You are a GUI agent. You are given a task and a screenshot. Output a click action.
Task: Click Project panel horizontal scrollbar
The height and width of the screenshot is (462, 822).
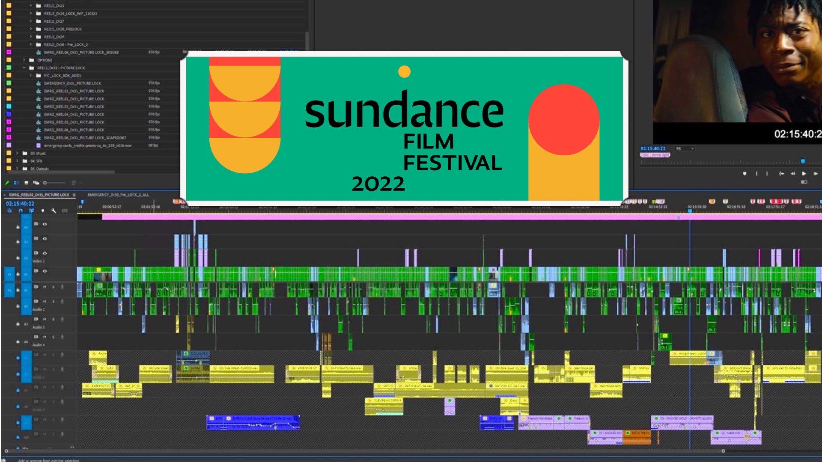60,172
